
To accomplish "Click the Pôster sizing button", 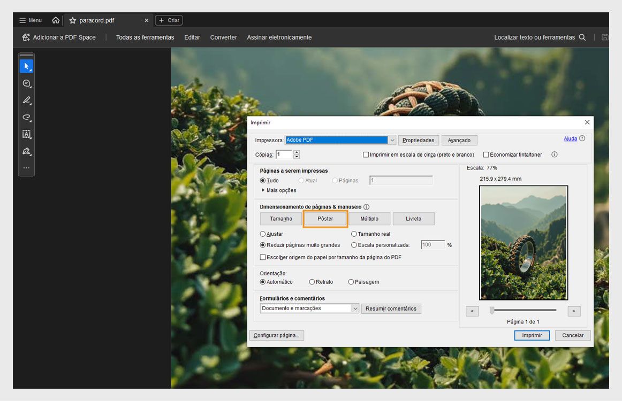I will tap(325, 218).
